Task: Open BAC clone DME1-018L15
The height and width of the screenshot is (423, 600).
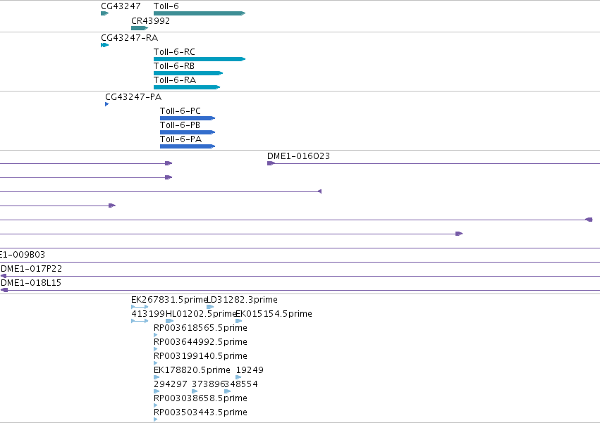Action: coord(31,283)
